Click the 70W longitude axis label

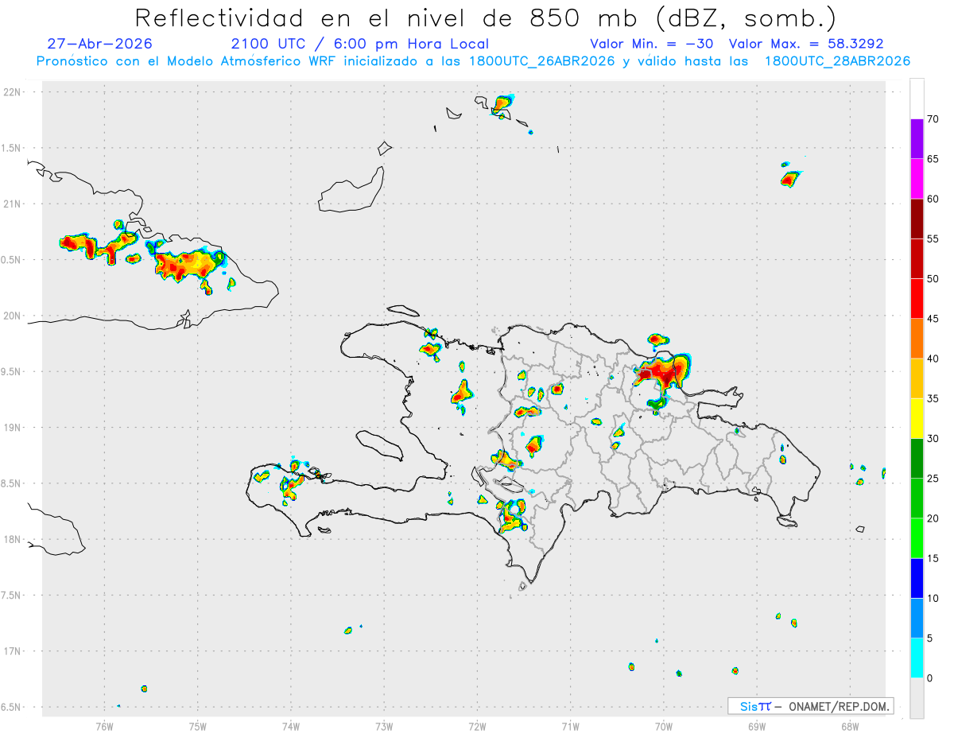click(x=663, y=726)
